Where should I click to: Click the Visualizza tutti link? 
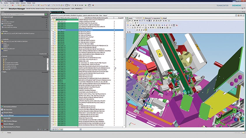point(43,54)
